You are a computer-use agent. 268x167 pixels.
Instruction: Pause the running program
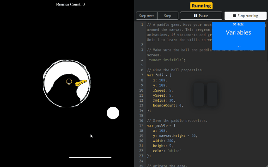[x=201, y=16]
